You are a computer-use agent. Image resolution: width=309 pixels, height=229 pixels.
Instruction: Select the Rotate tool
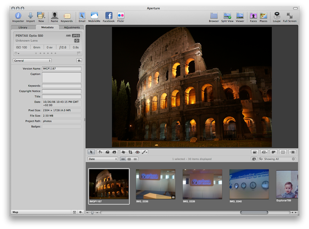pyautogui.click(x=100, y=152)
